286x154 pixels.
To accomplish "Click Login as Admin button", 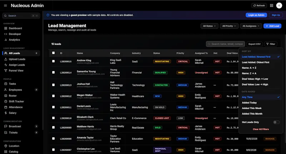I will pyautogui.click(x=256, y=15).
